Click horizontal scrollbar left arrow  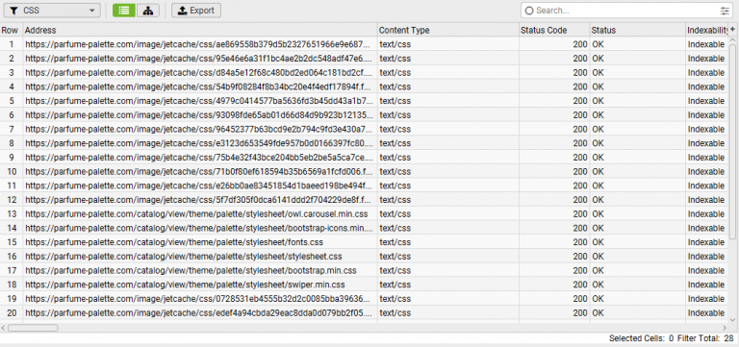tap(4, 328)
